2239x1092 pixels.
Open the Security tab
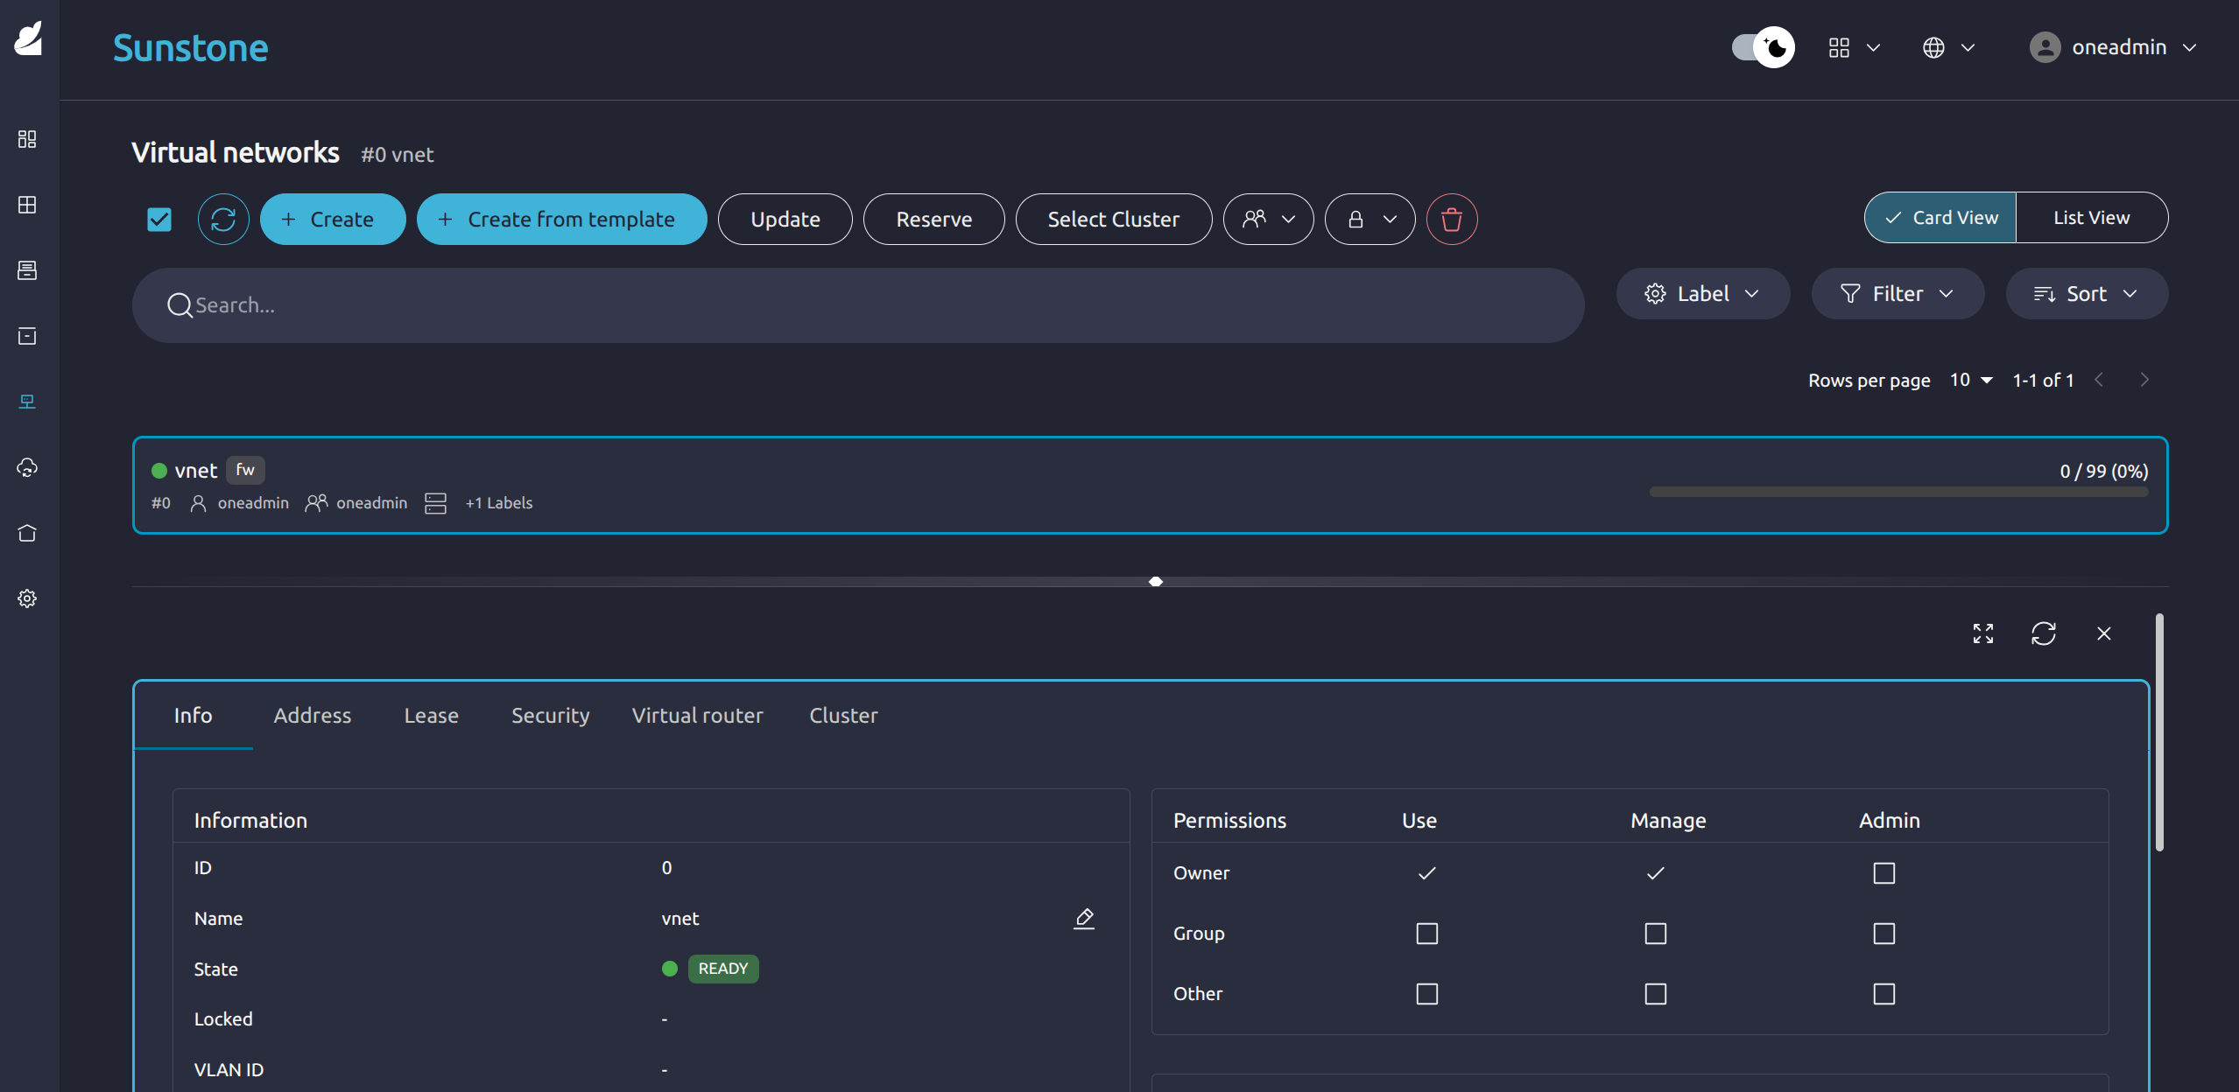tap(550, 715)
